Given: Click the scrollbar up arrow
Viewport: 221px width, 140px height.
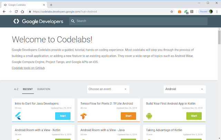Looking at the screenshot, I should pyautogui.click(x=219, y=29).
